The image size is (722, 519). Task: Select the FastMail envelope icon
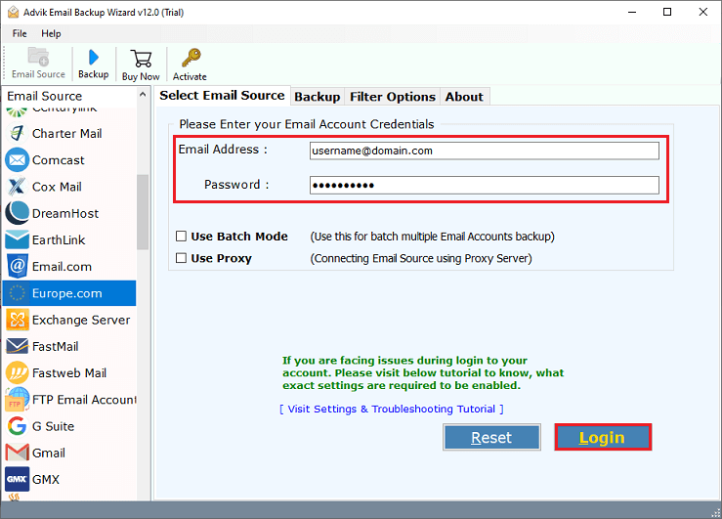click(x=17, y=346)
